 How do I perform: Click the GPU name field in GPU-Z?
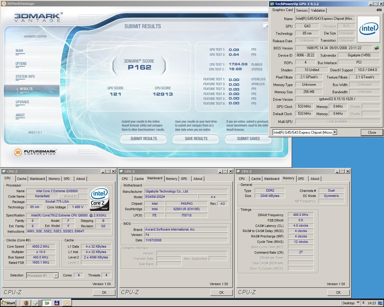pyautogui.click(x=325, y=19)
